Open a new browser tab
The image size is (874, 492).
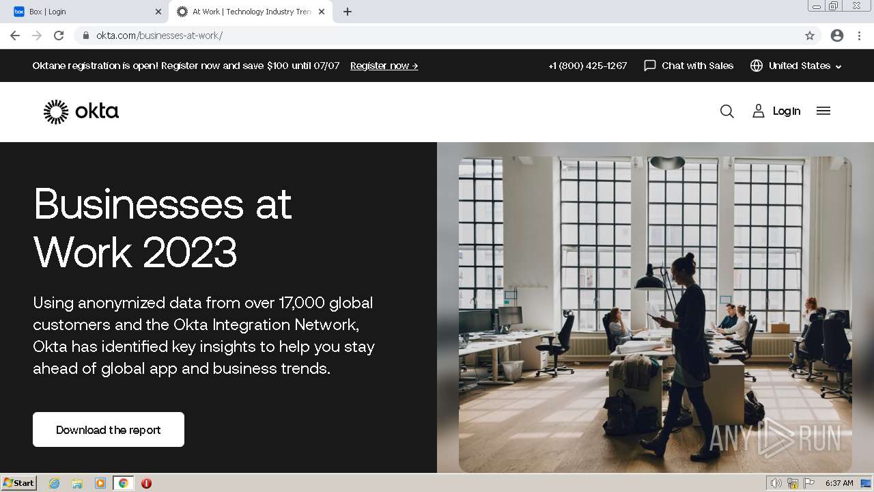[348, 12]
